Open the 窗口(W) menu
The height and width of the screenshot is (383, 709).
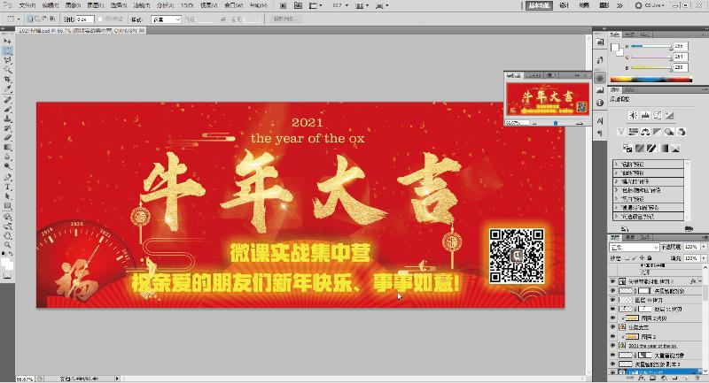point(234,5)
